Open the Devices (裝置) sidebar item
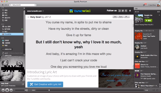This screenshot has width=161, height=93. pyautogui.click(x=6, y=20)
